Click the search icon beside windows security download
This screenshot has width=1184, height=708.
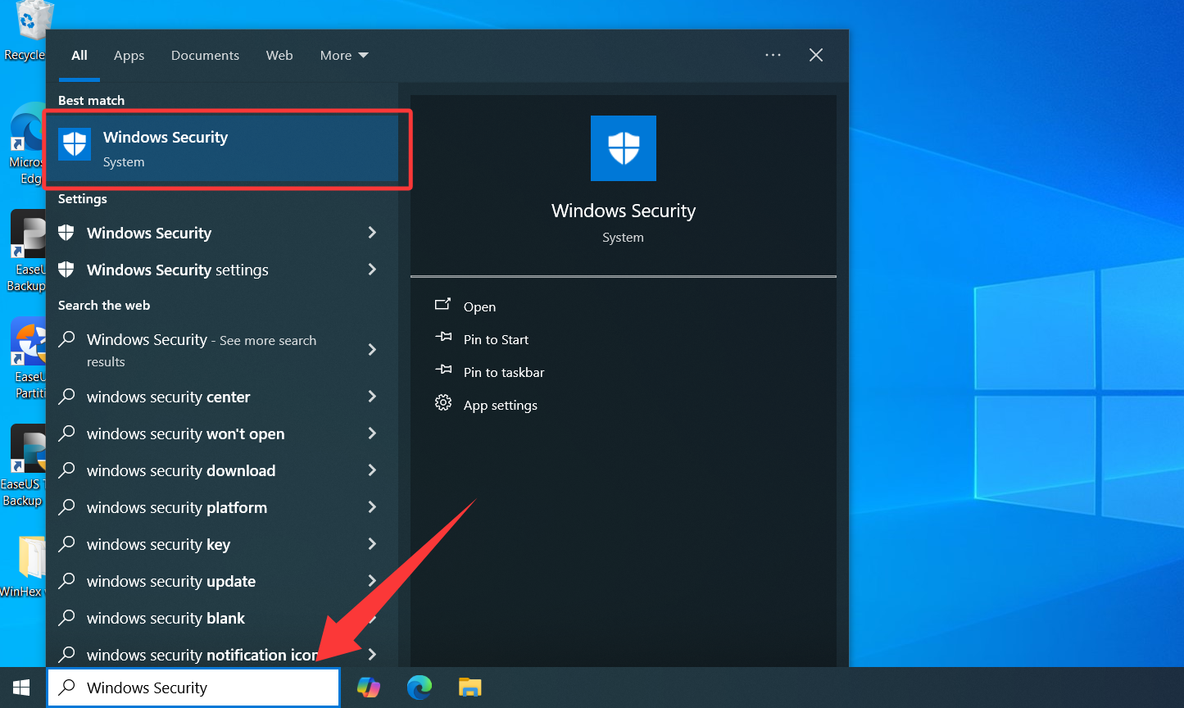tap(67, 470)
